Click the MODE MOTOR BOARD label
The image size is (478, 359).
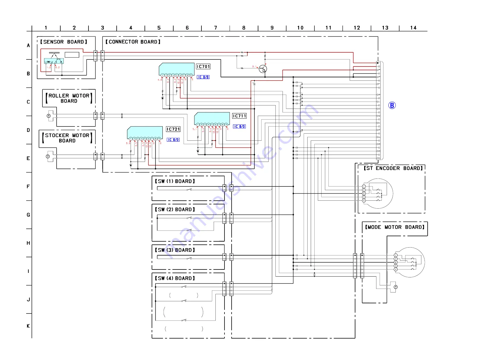395,227
